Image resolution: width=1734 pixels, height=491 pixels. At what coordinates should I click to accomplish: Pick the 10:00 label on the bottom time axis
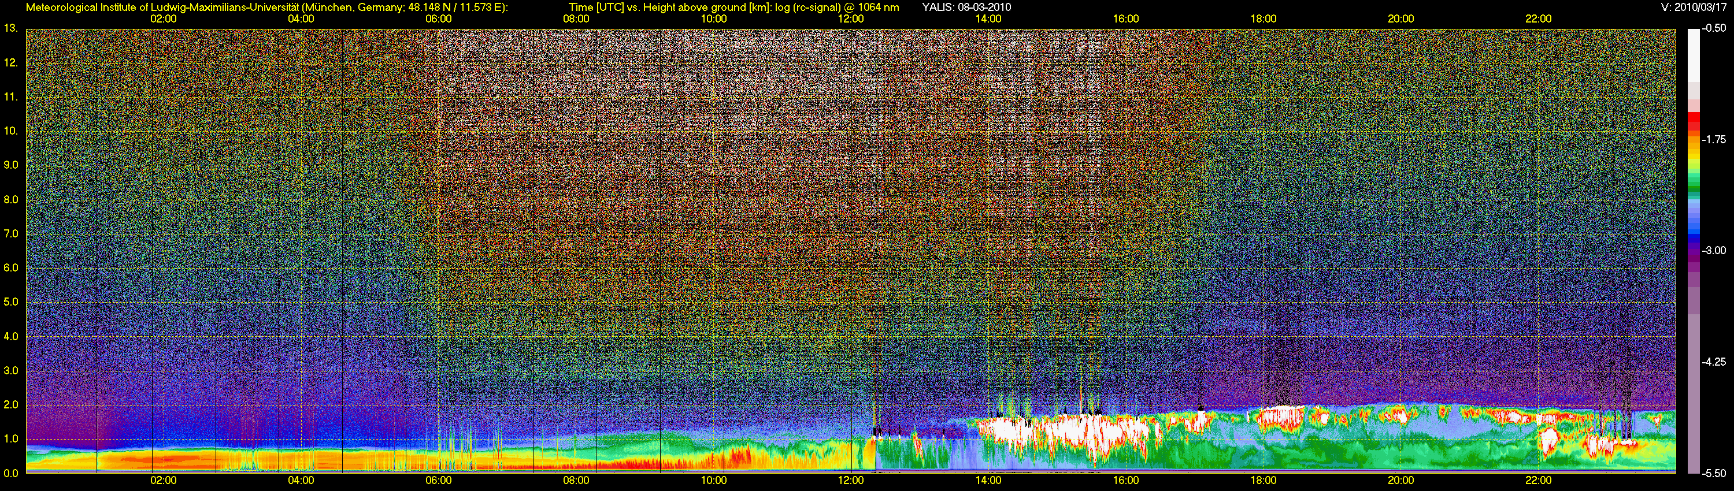[x=713, y=481]
